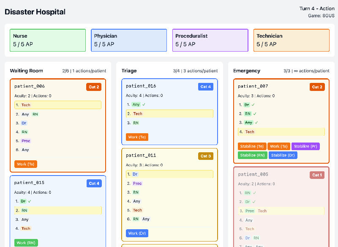
Task: Click the Waiting Room column header
Action: (x=27, y=71)
